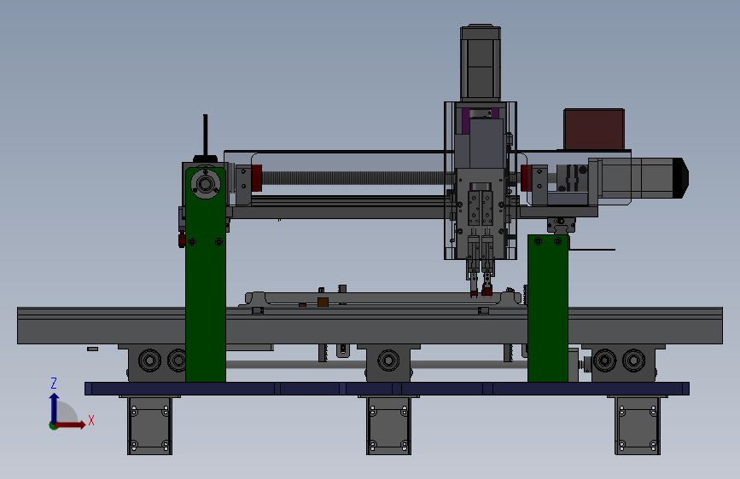Pick the left leg bracket under the base plate
Image resolution: width=740 pixels, height=479 pixels.
(149, 425)
